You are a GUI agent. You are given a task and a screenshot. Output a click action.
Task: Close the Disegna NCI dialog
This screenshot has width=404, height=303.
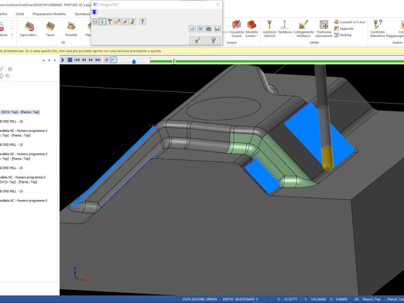(218, 5)
